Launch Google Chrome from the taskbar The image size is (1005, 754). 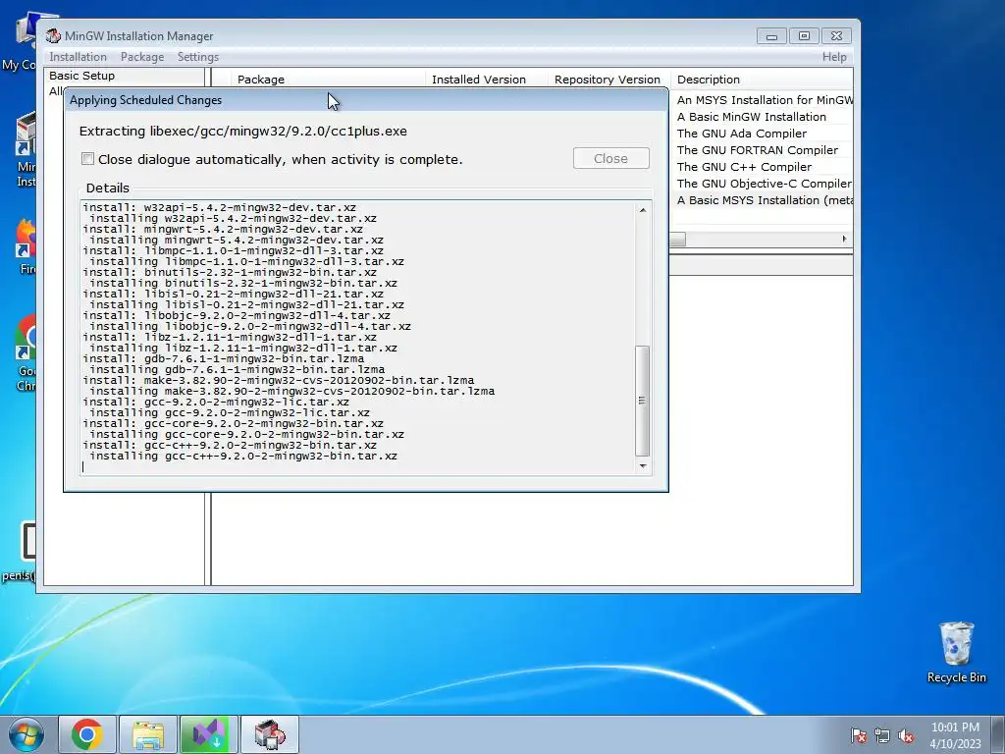[x=87, y=734]
